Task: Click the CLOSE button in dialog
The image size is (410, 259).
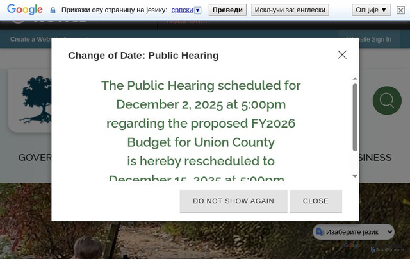Action: coord(316,201)
